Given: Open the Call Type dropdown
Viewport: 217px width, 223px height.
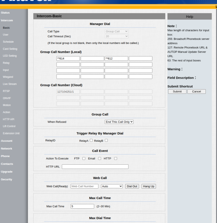Looking at the screenshot, I should tap(116, 31).
